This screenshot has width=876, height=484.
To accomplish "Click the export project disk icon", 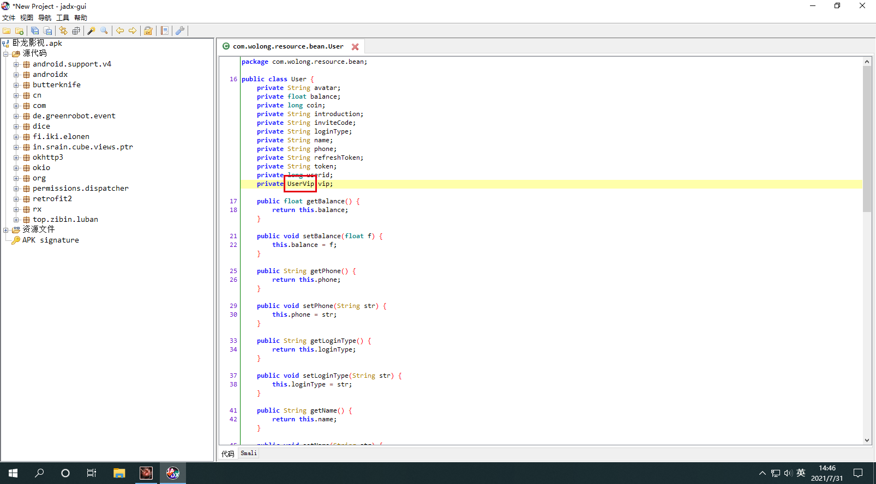I will point(47,31).
